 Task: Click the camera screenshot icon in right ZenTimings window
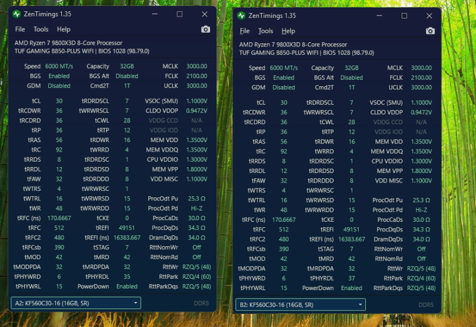[x=430, y=31]
